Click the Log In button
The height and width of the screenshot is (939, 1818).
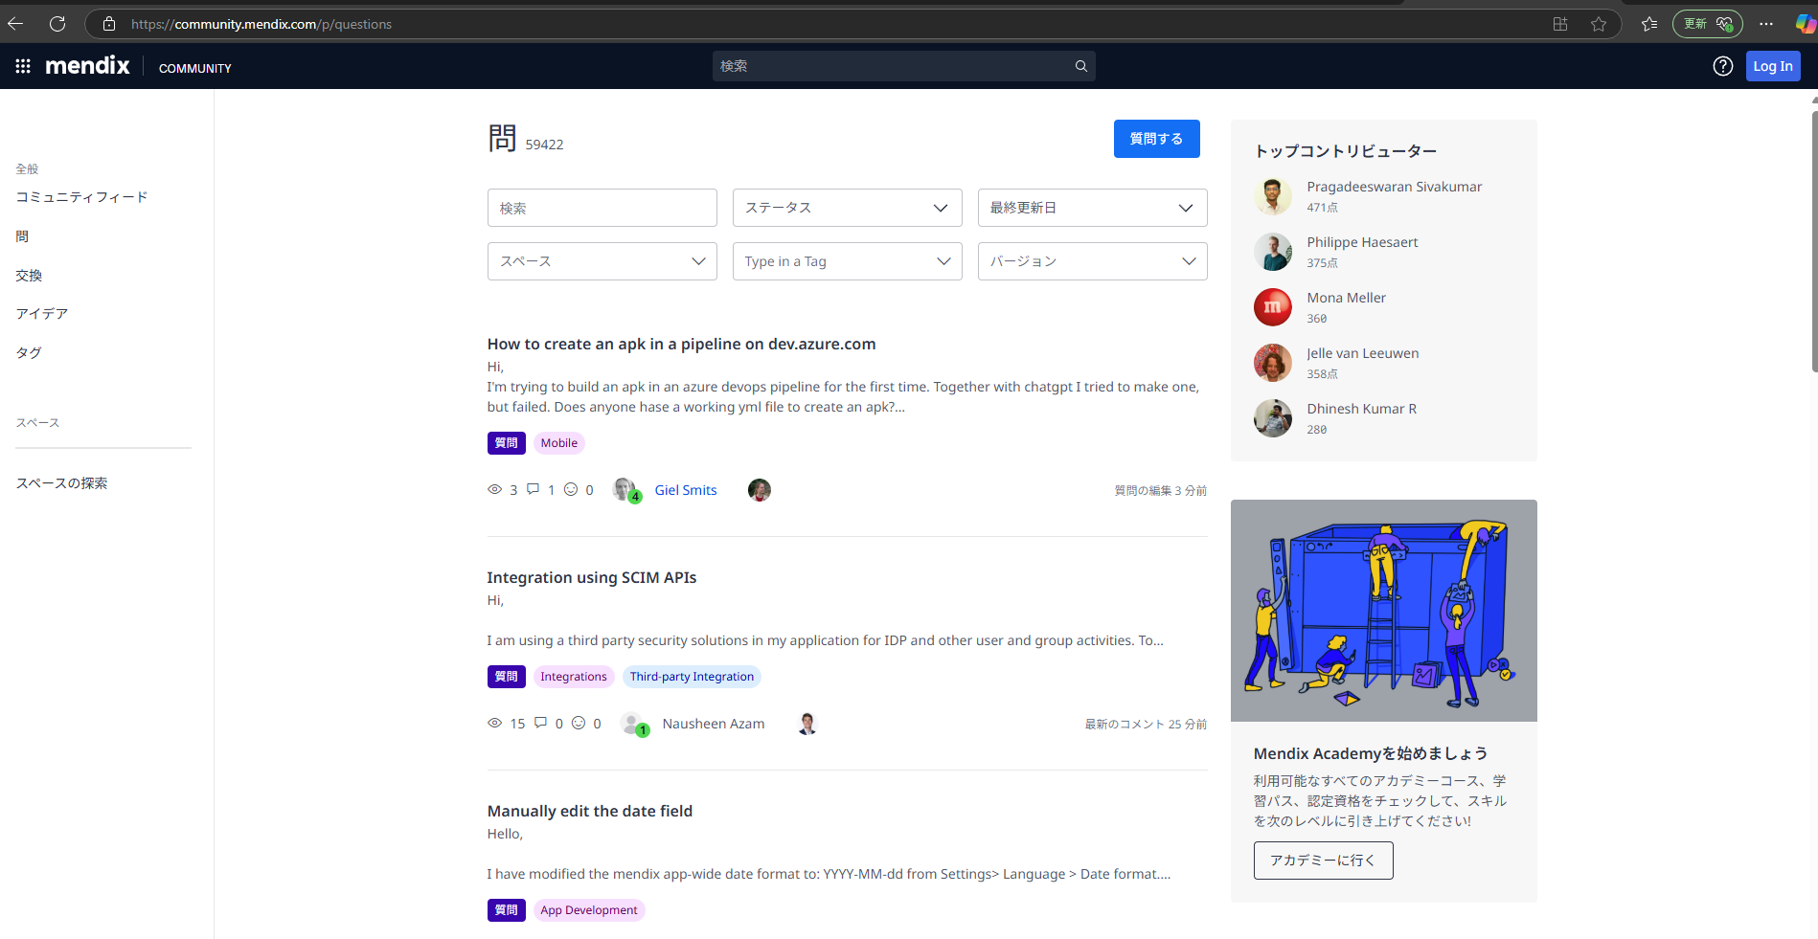point(1772,66)
